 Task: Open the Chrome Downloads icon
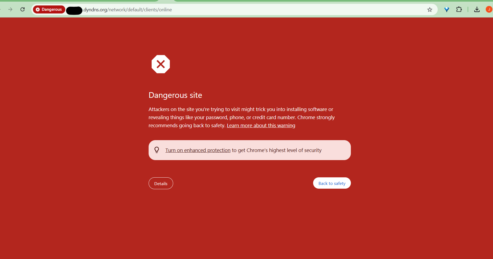[x=477, y=9]
